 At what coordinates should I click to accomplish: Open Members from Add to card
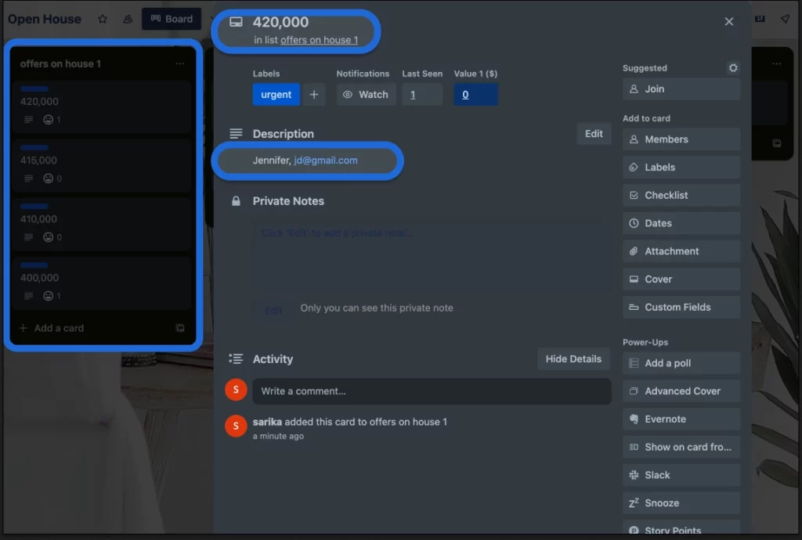coord(681,139)
